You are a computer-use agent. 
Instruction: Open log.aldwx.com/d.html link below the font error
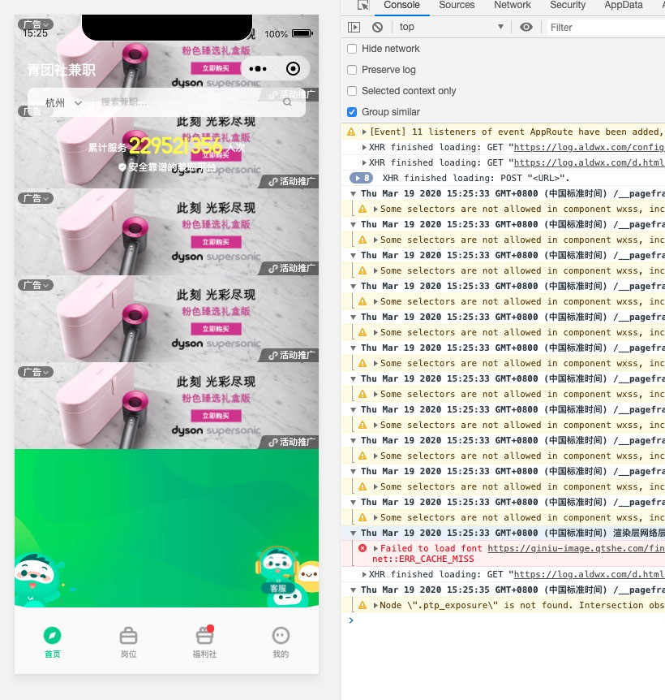click(589, 575)
